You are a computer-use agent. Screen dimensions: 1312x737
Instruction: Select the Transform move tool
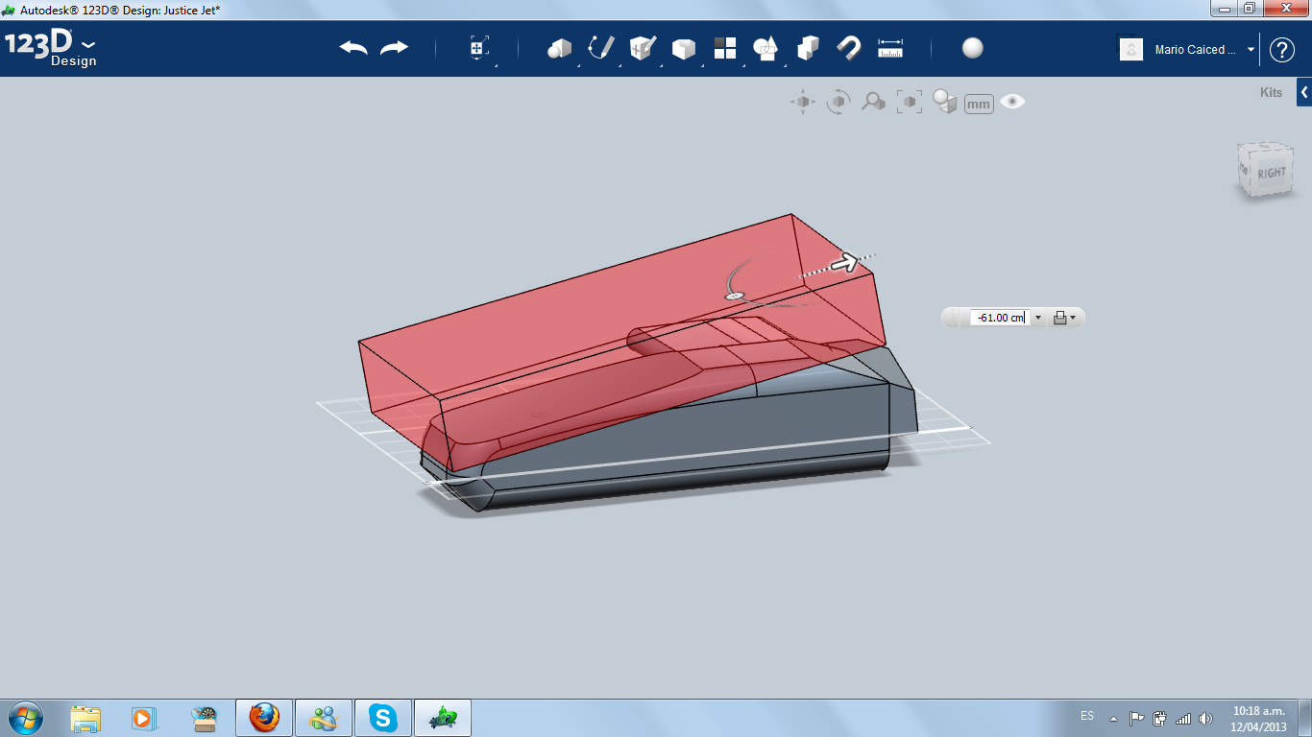(x=478, y=48)
